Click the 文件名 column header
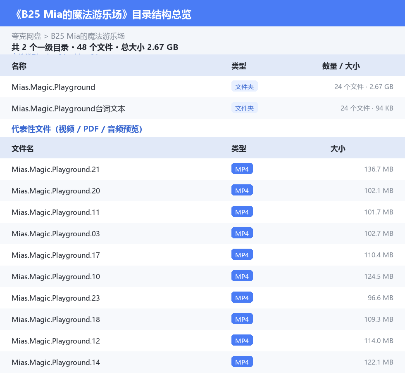The height and width of the screenshot is (386, 405). (x=22, y=148)
